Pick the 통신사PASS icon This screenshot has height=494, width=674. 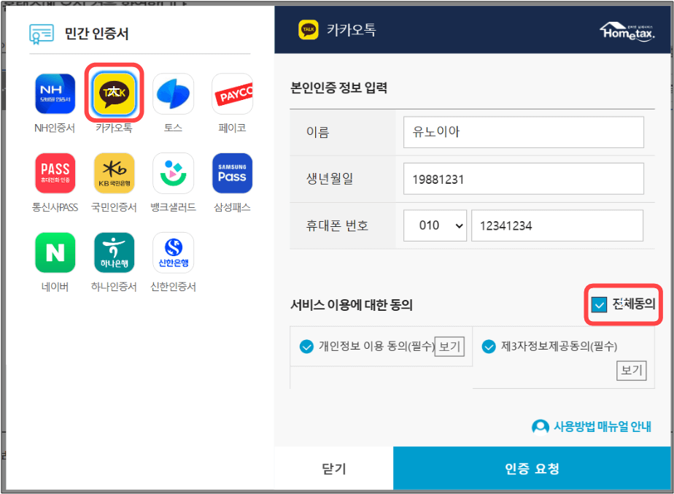click(54, 173)
